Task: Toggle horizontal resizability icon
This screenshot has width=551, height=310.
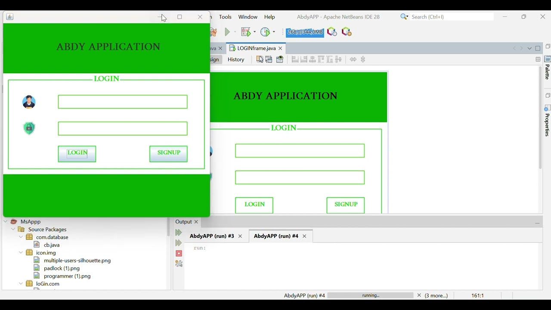Action: pos(353,59)
